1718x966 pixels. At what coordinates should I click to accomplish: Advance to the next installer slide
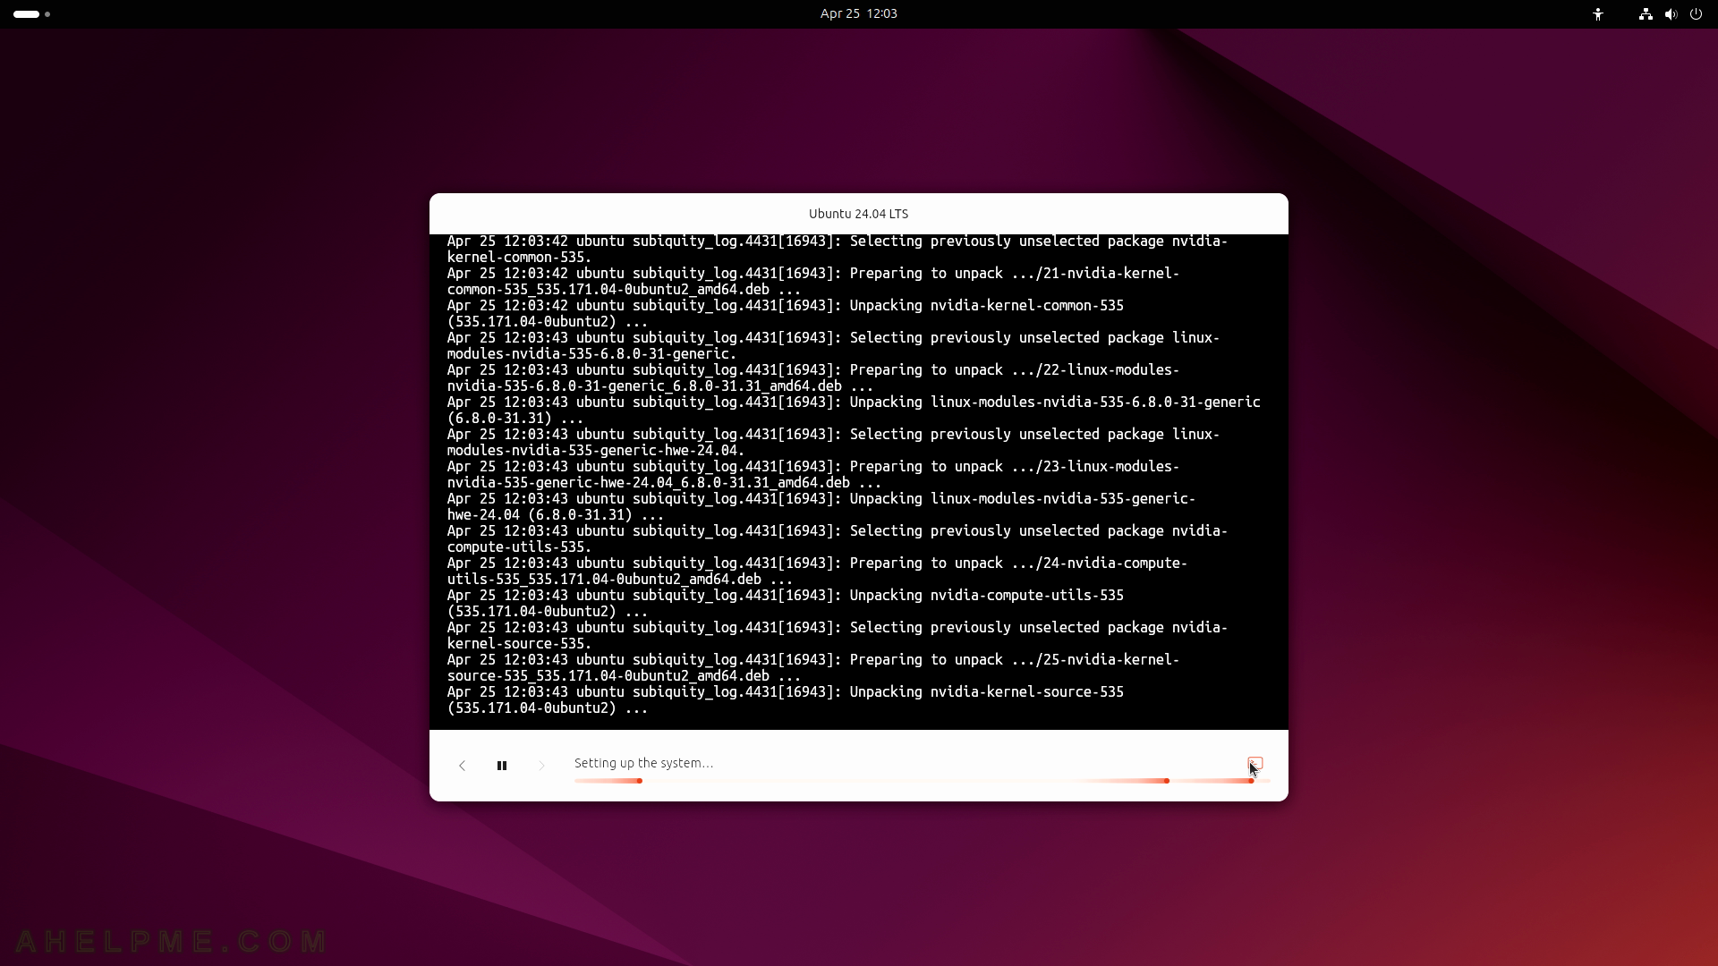coord(541,766)
